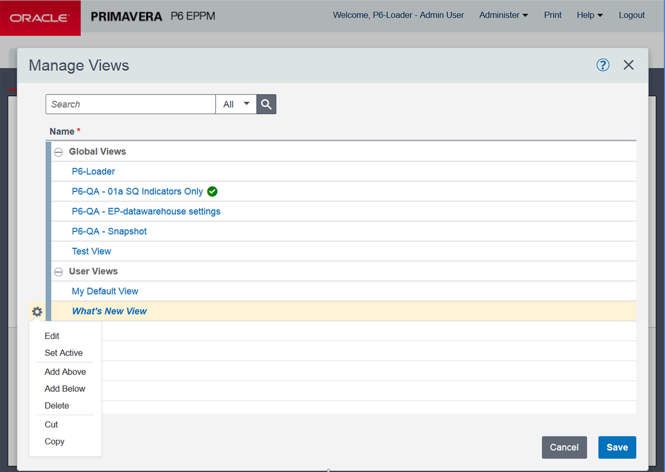Image resolution: width=665 pixels, height=472 pixels.
Task: Click the Cancel button
Action: [x=564, y=447]
